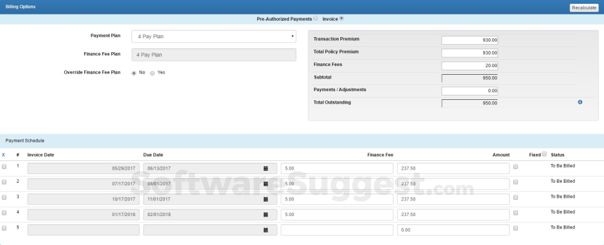Click the amount field in row 4
Screen dimensions: 604x245
(x=454, y=215)
